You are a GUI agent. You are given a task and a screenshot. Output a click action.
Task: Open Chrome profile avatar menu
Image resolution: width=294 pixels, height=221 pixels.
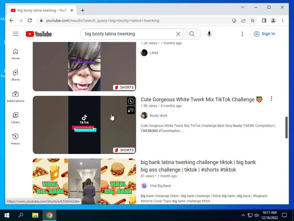(x=273, y=20)
